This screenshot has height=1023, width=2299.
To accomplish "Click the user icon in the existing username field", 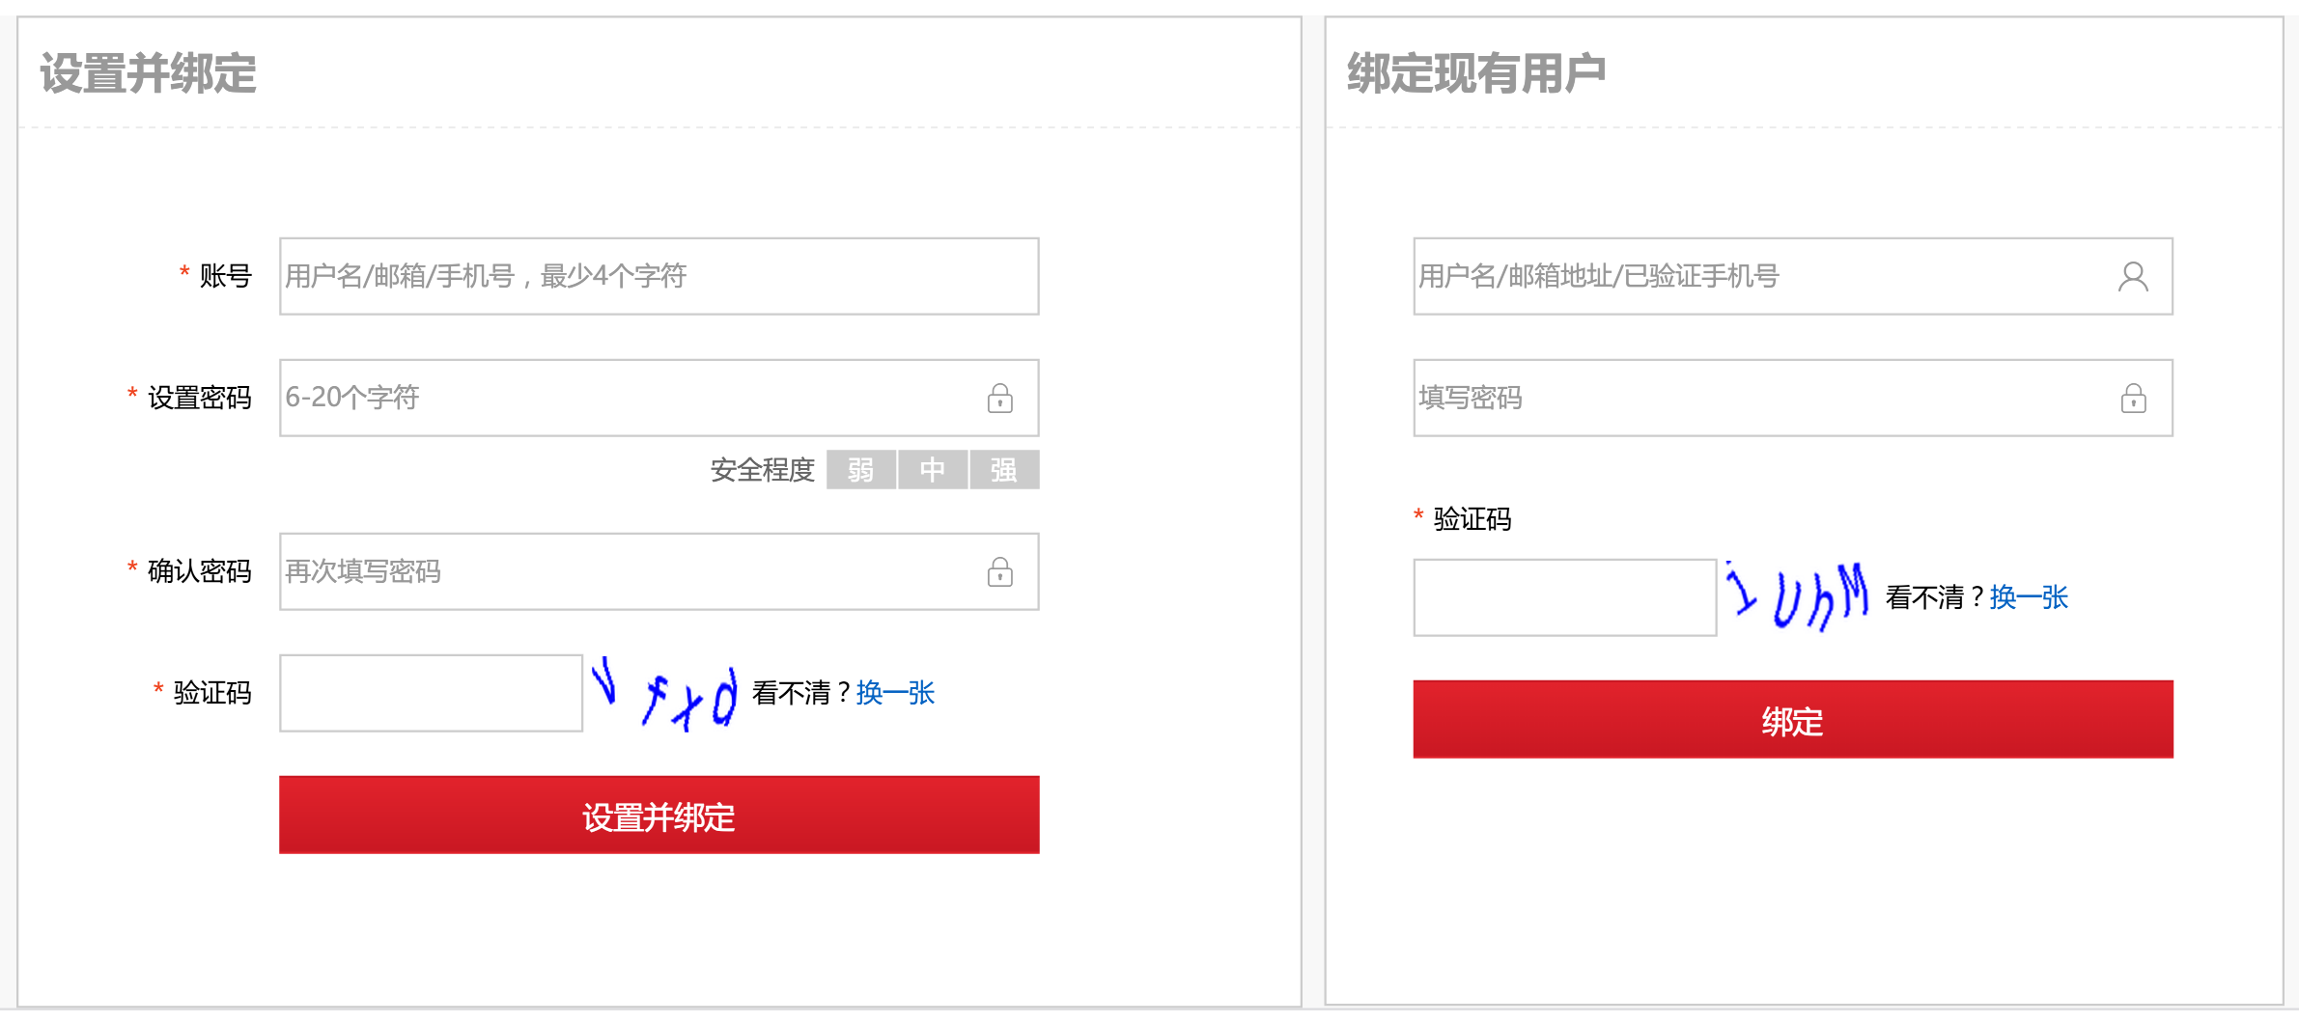I will 2133,277.
